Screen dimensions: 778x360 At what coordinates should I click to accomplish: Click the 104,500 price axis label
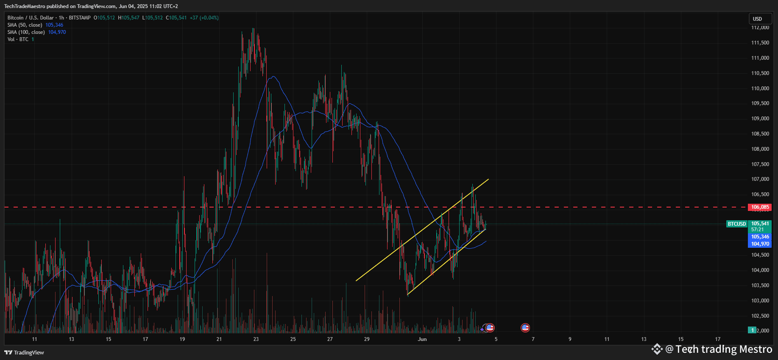point(760,255)
